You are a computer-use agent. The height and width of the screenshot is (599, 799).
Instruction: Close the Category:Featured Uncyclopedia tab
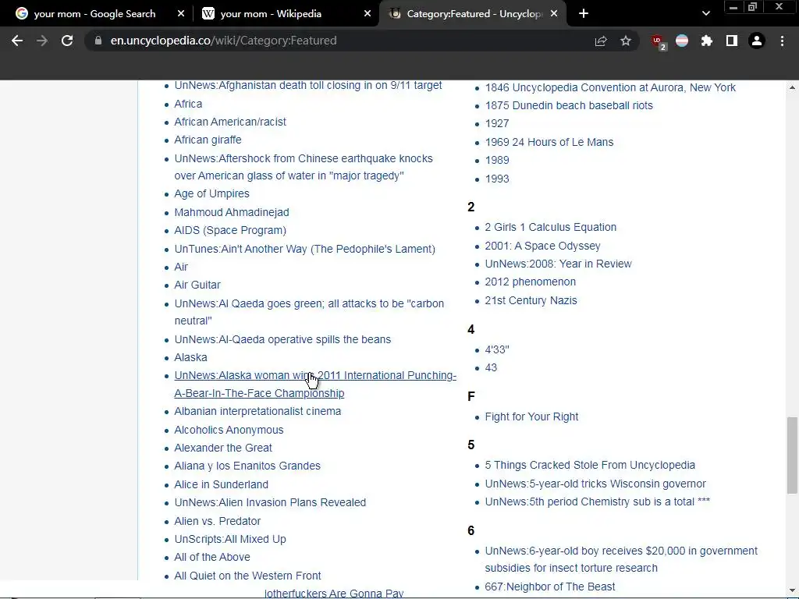[555, 14]
